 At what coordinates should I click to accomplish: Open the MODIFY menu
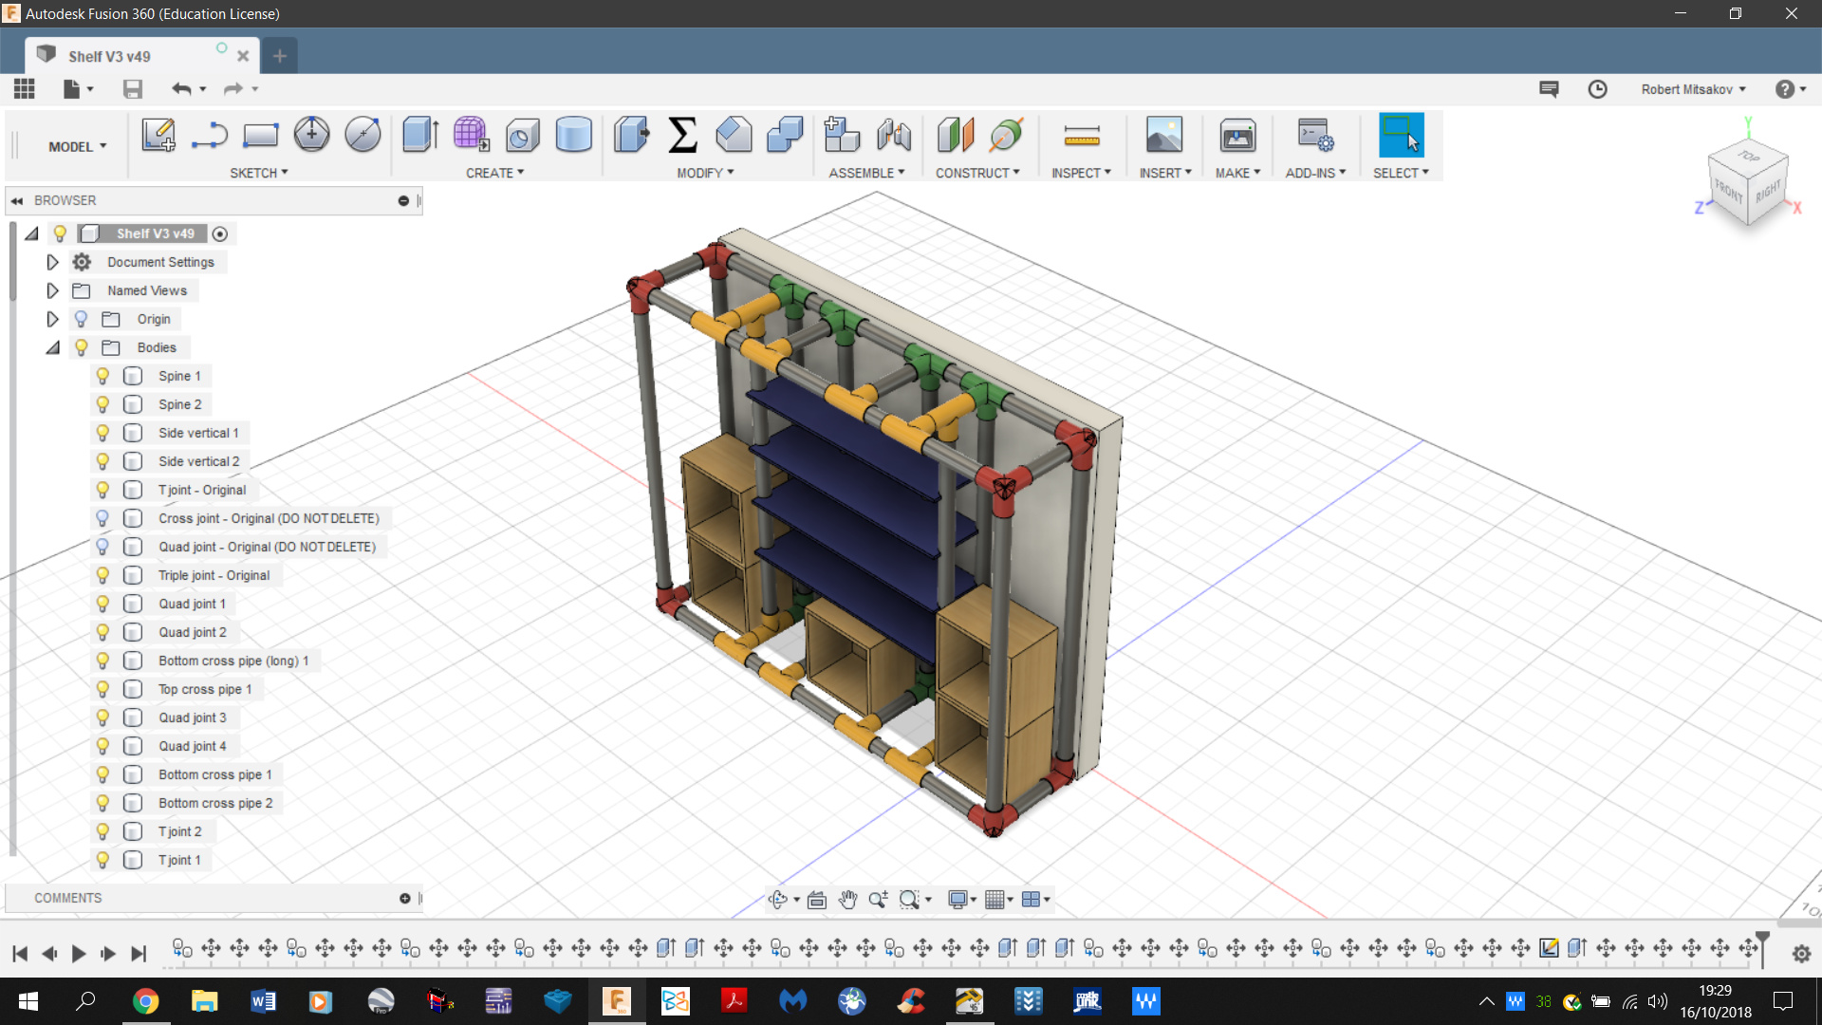click(705, 173)
